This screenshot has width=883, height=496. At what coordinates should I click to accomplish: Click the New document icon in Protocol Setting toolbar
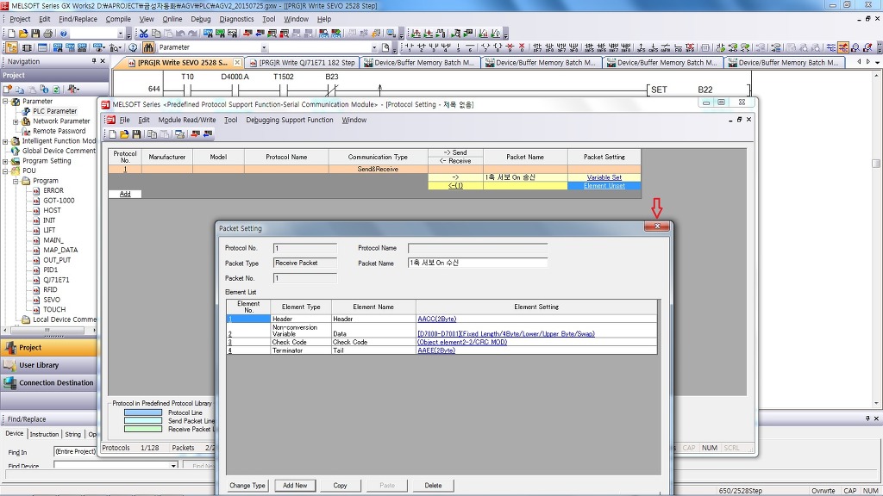(x=112, y=134)
